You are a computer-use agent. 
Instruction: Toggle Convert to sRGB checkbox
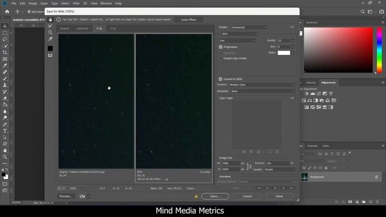tap(221, 79)
